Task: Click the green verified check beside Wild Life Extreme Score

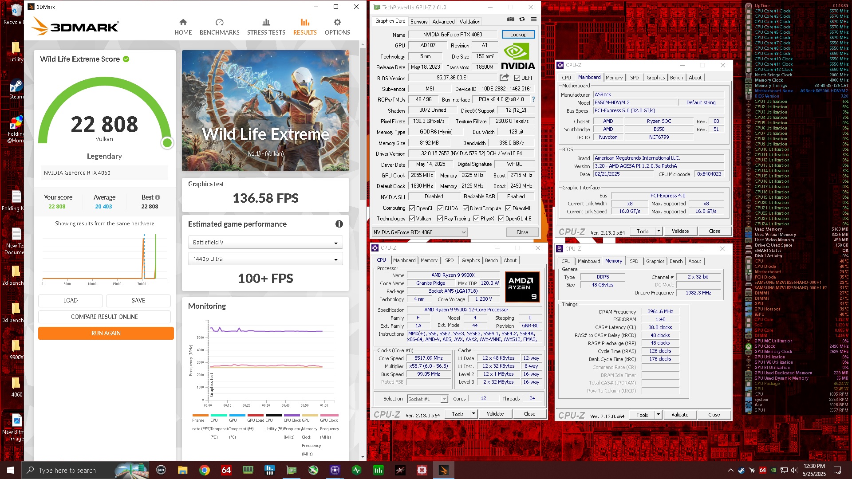Action: pos(126,59)
